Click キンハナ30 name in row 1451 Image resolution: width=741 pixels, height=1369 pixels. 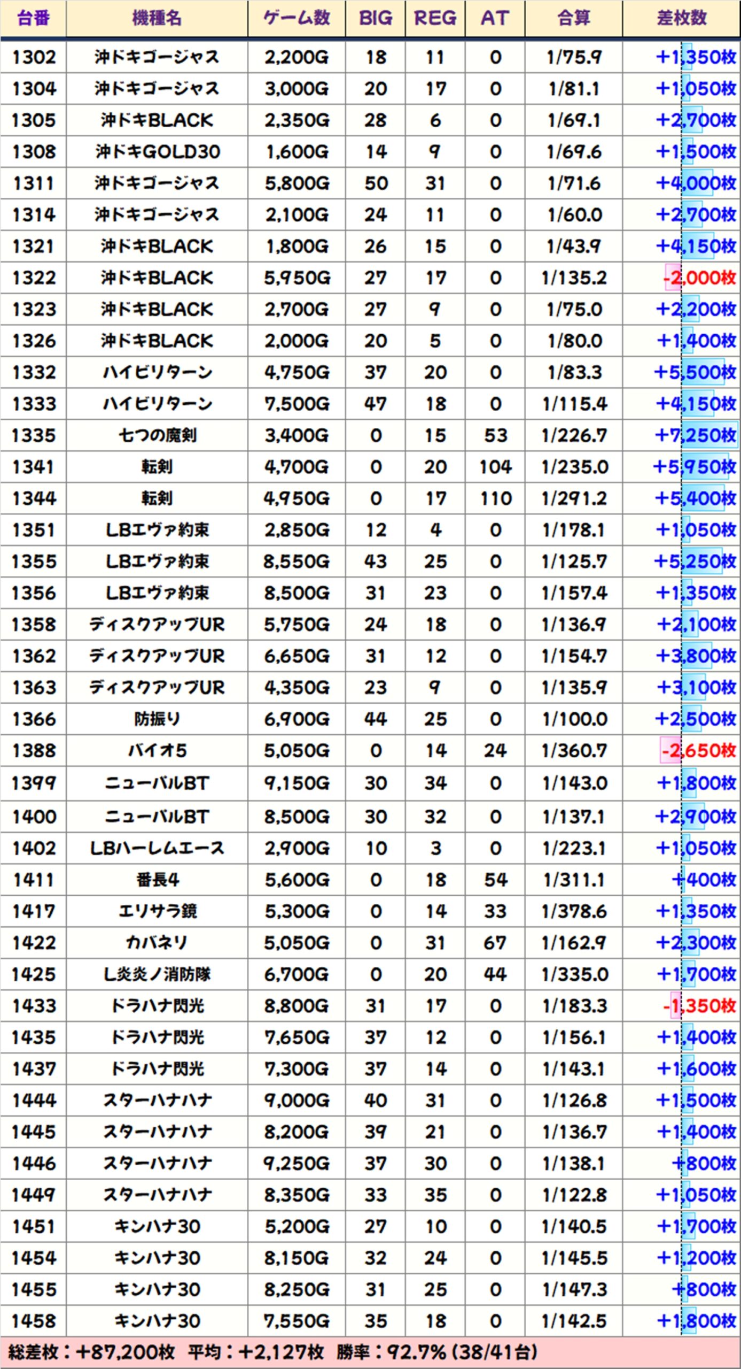click(x=157, y=1228)
